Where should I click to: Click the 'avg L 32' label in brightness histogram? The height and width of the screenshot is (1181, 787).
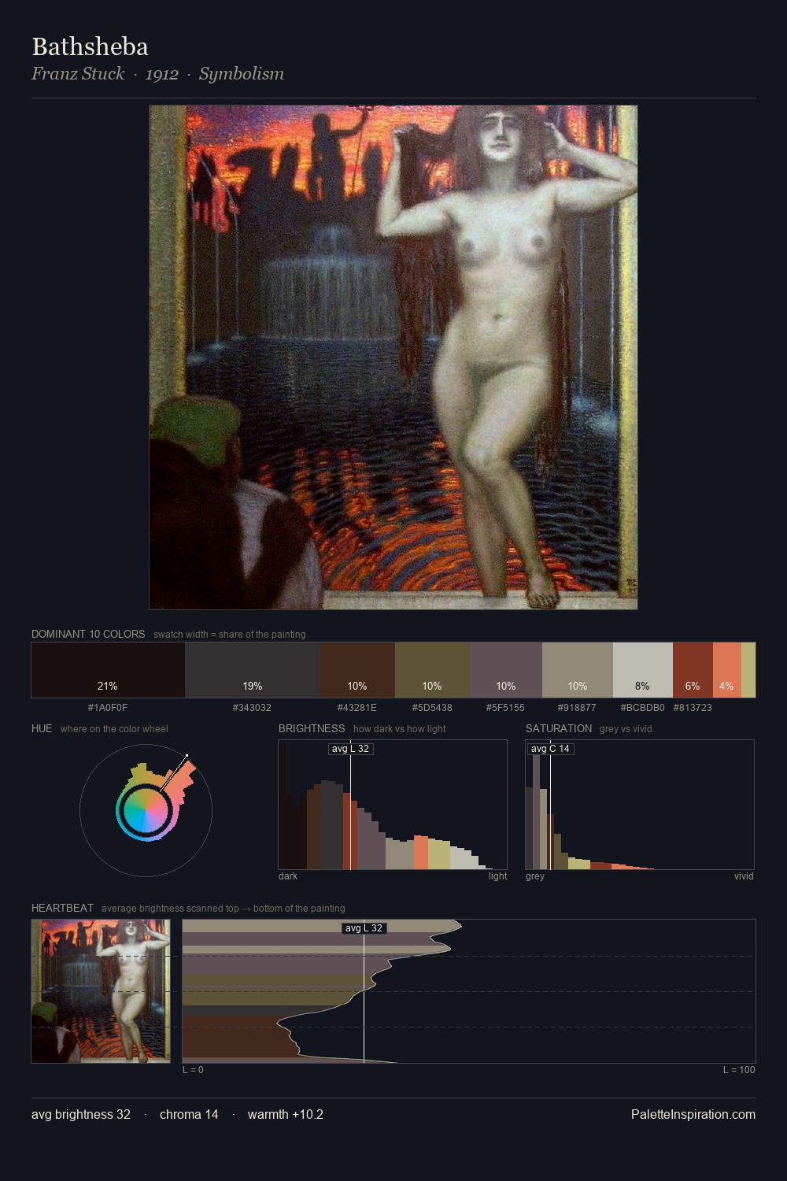[x=350, y=749]
